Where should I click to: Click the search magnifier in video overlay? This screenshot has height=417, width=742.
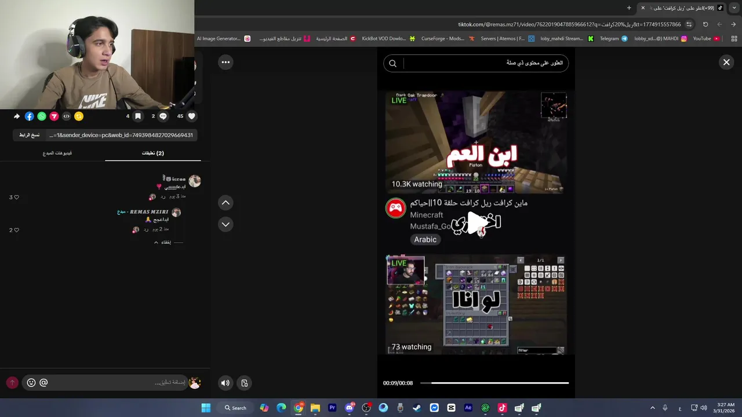coord(393,64)
